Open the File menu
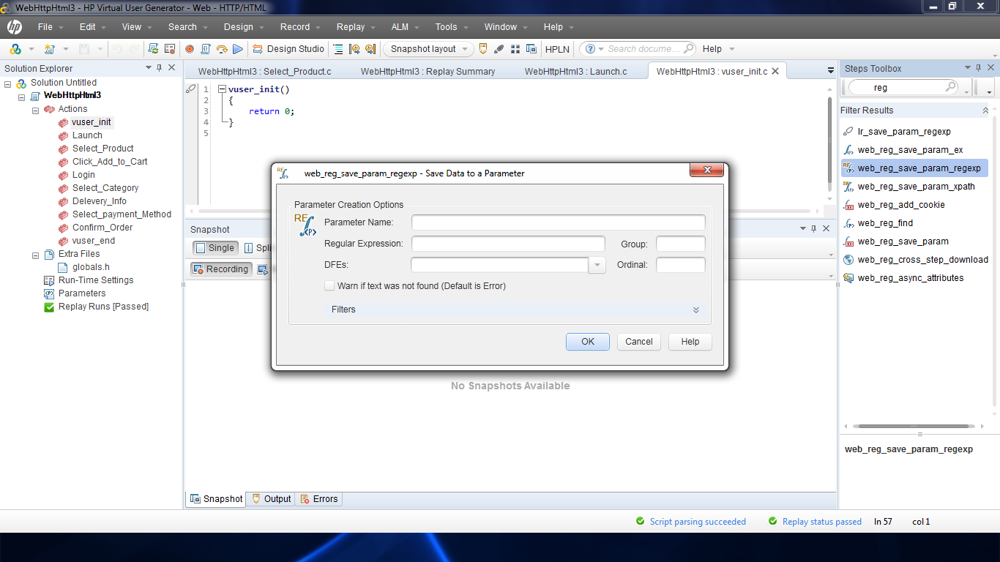The height and width of the screenshot is (562, 1000). pyautogui.click(x=45, y=27)
